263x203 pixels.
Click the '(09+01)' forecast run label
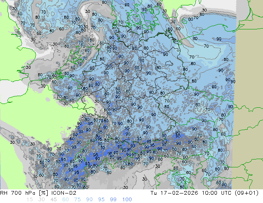click(246, 193)
